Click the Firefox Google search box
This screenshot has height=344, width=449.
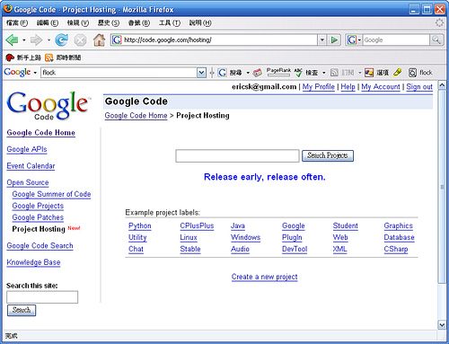[x=396, y=40]
